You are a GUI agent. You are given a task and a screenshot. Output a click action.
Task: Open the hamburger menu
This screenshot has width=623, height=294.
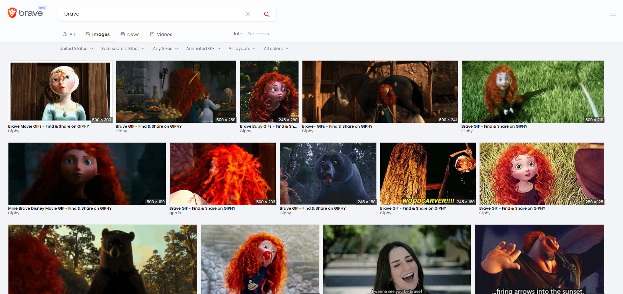[x=613, y=14]
